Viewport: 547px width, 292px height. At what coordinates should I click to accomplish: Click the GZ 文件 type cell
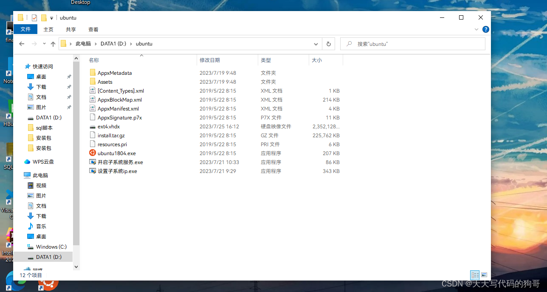270,135
